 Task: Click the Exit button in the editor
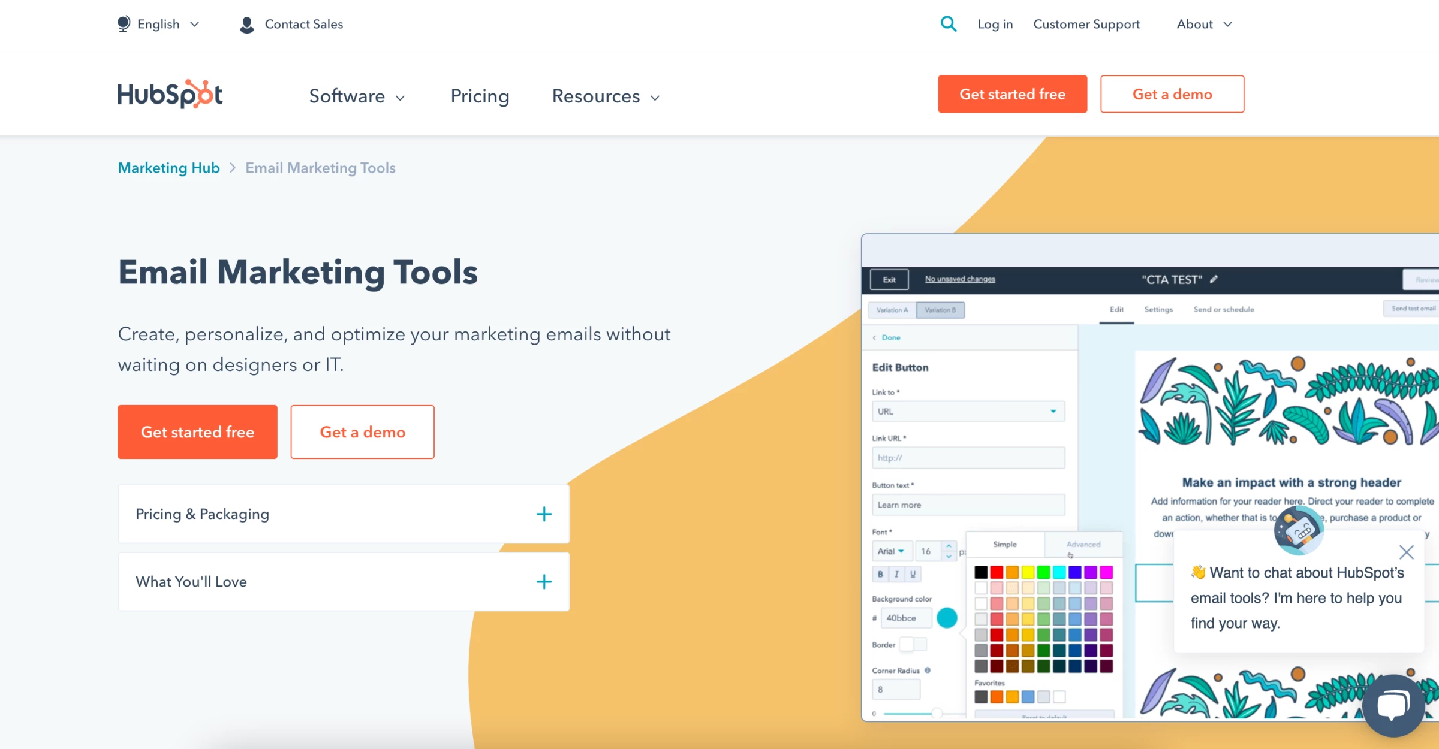[889, 280]
